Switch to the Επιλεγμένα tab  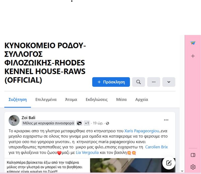(x=46, y=100)
